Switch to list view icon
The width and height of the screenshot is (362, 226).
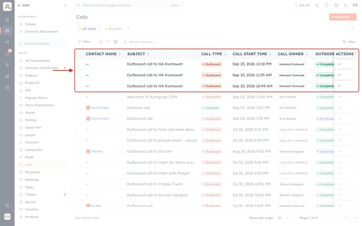tap(101, 42)
